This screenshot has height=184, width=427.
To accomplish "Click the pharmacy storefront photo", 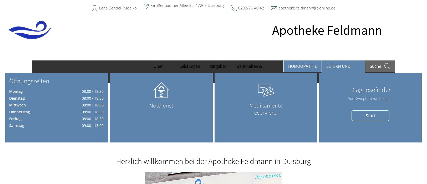I will point(213,178).
